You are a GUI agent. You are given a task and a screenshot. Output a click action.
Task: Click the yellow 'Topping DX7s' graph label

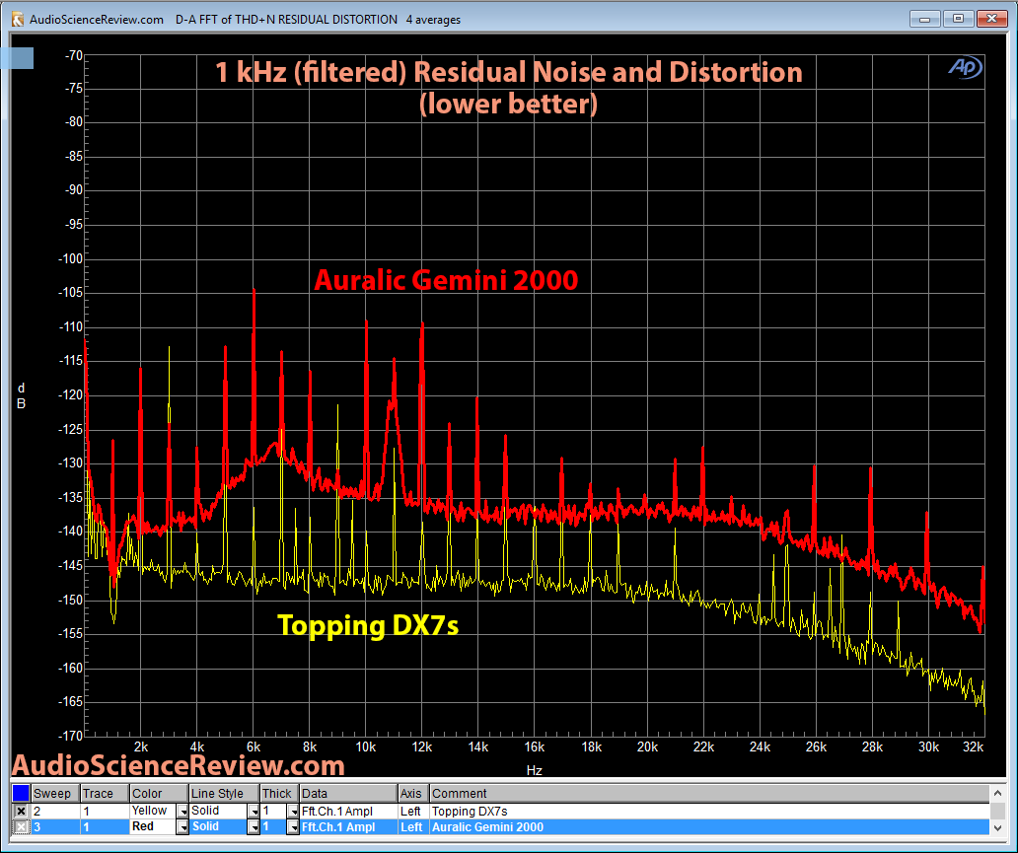tap(368, 626)
